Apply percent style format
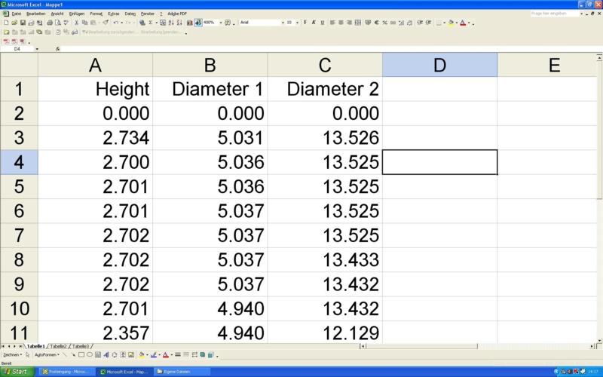The height and width of the screenshot is (377, 603). 385,23
